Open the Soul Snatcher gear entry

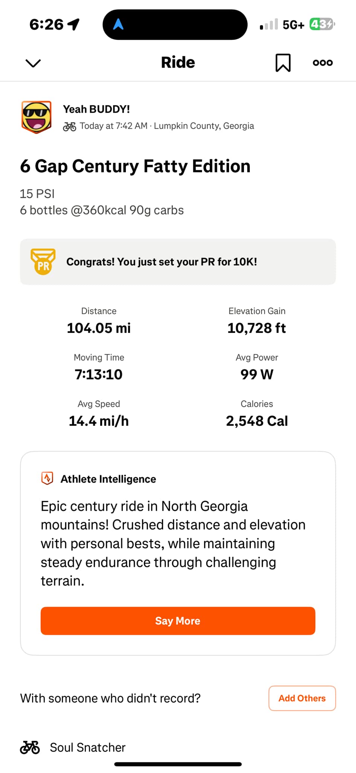88,747
